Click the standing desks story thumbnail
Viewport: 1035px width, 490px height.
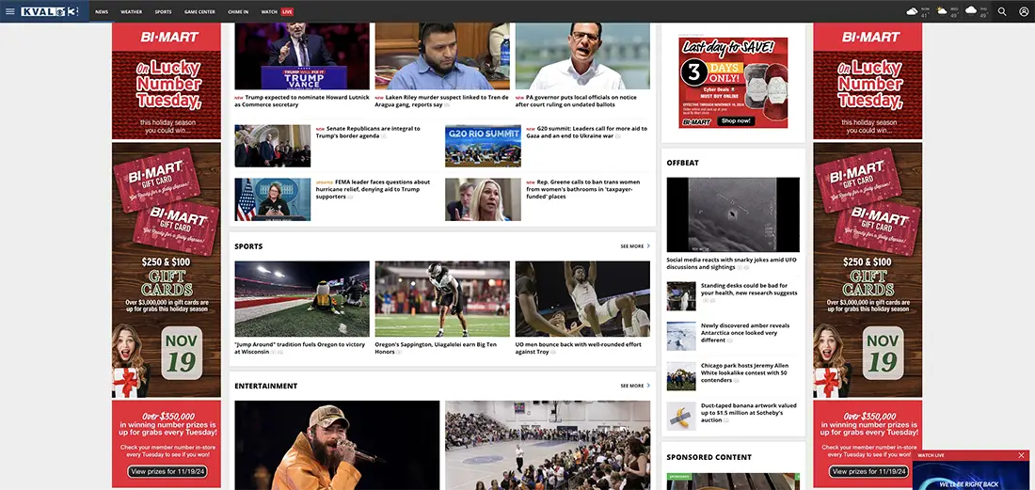click(x=681, y=296)
